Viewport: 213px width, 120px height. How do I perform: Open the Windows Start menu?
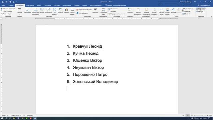[2, 118]
